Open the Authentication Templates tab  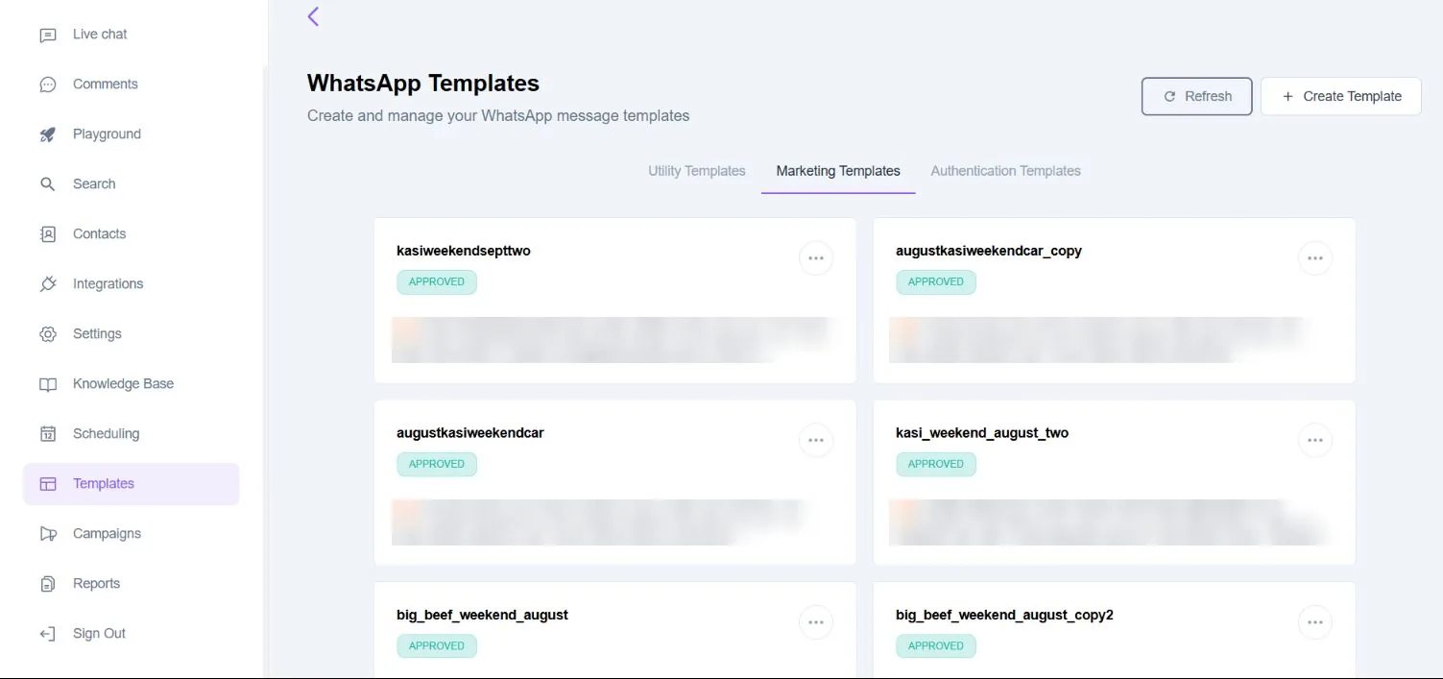[x=1006, y=171]
